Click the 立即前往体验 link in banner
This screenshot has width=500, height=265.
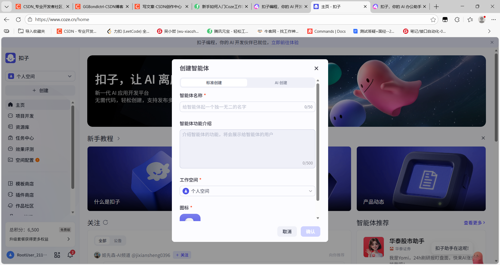[285, 42]
